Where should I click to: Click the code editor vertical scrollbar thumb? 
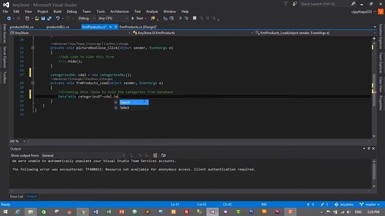coord(374,90)
